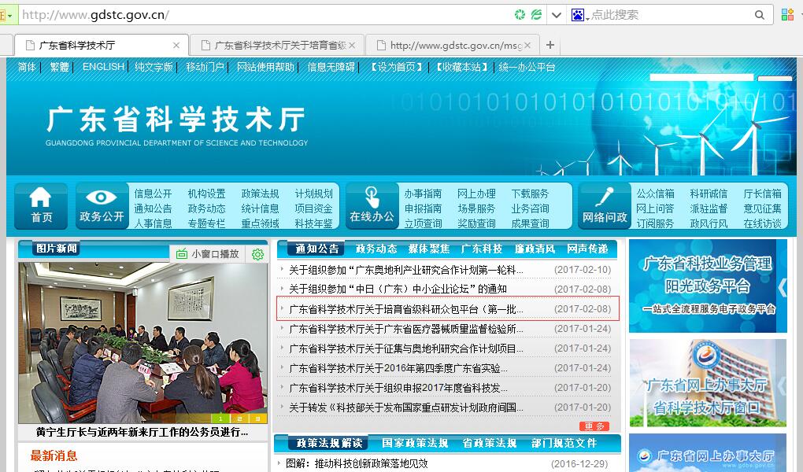
Task: Open the 政务公开 eye icon section
Action: point(102,205)
